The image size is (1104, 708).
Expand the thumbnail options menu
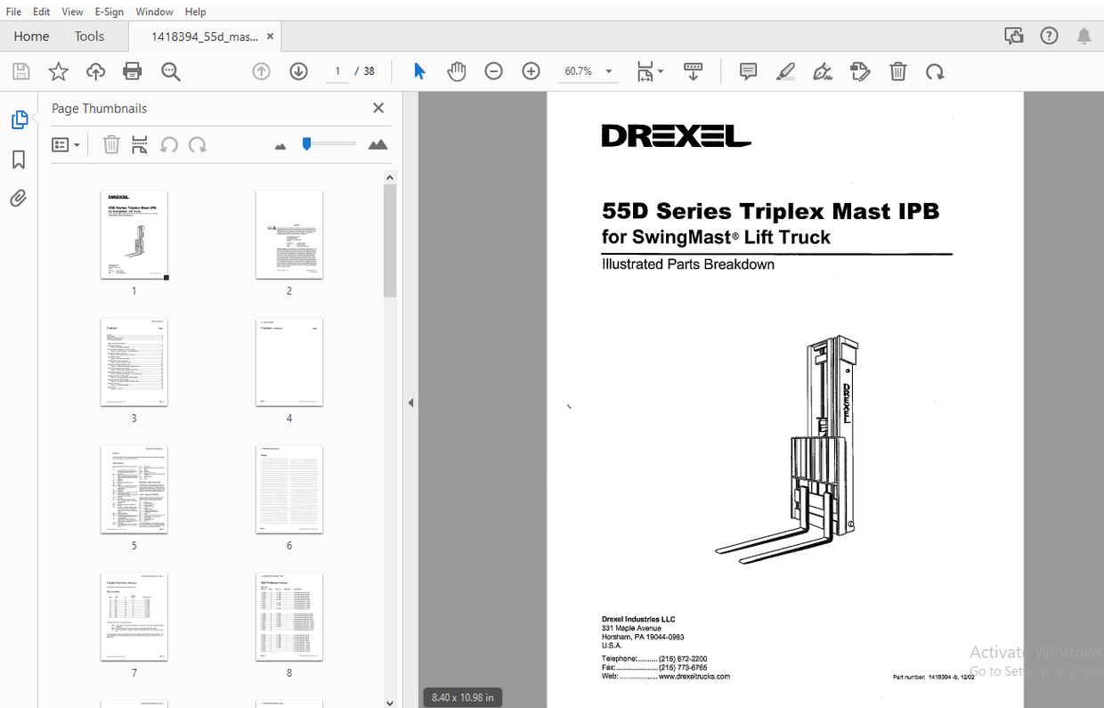tap(65, 143)
